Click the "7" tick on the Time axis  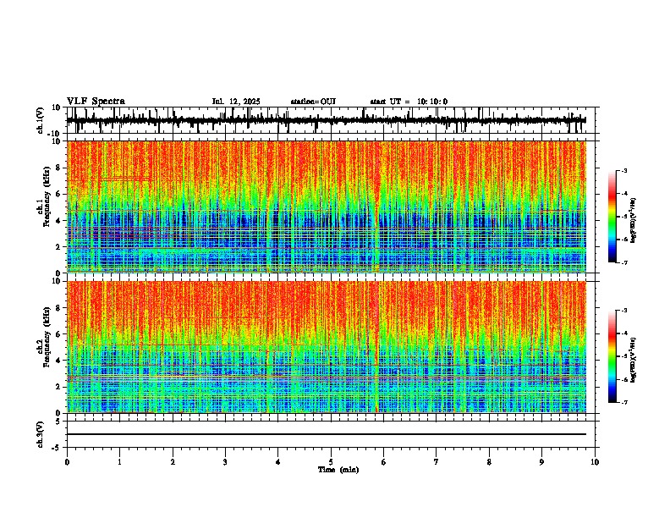coord(437,462)
